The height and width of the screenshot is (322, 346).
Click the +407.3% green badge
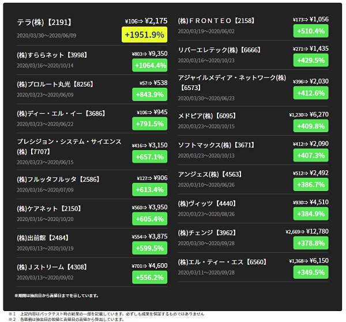point(311,155)
